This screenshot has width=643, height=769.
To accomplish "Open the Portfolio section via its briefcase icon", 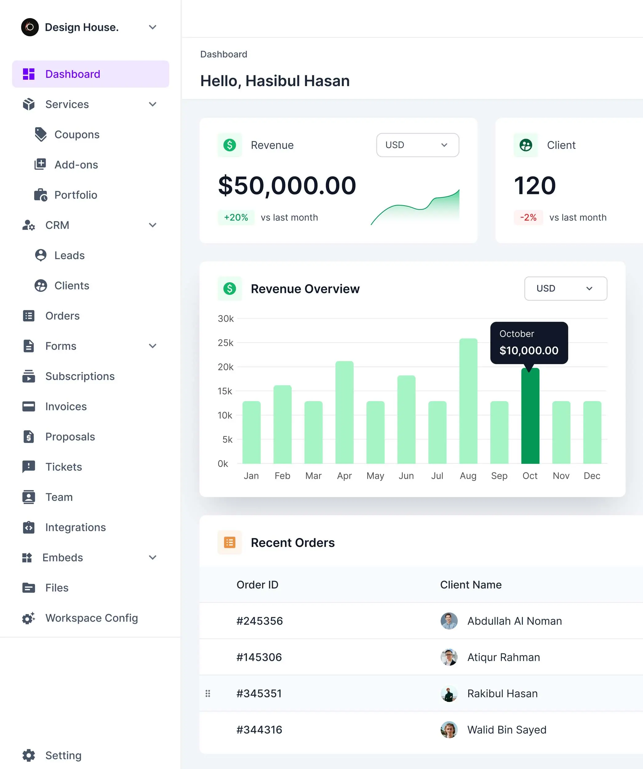I will coord(41,194).
